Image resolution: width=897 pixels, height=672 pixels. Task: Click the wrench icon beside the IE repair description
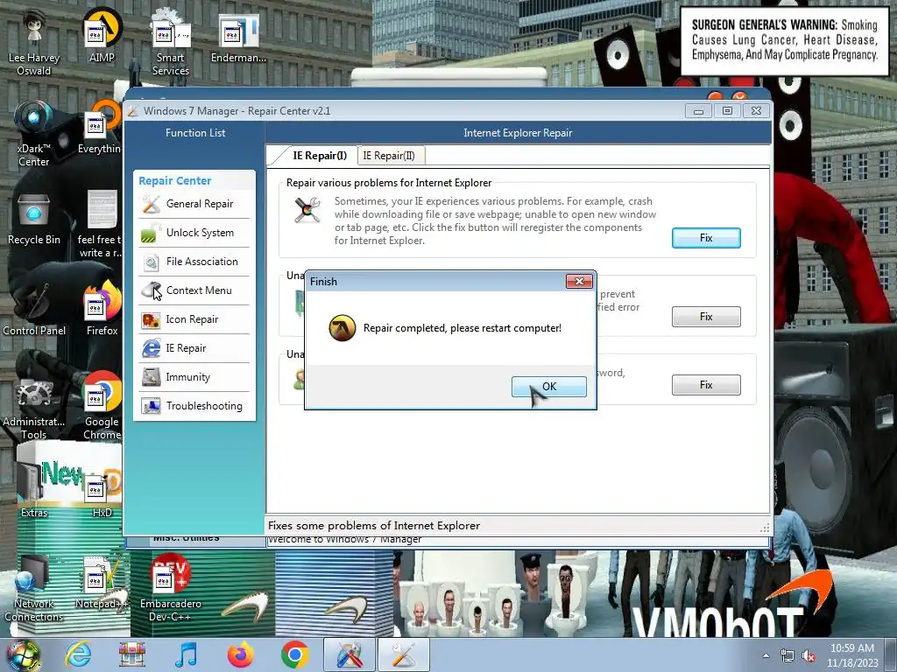307,210
